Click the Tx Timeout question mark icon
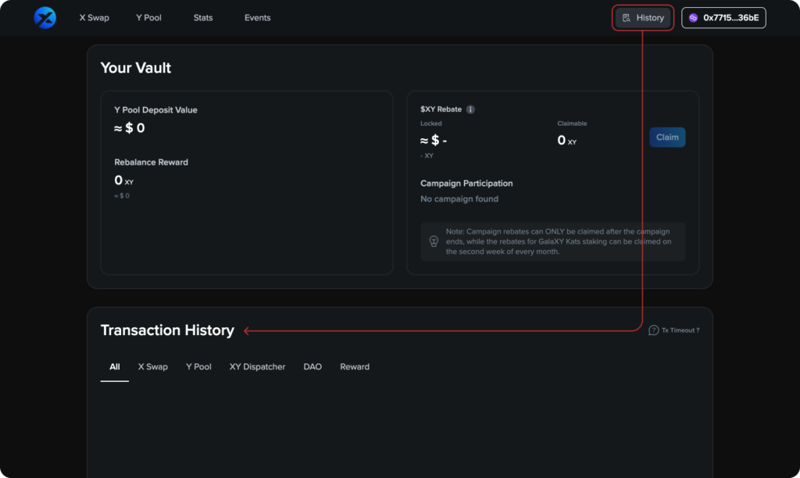The image size is (800, 478). tap(654, 330)
